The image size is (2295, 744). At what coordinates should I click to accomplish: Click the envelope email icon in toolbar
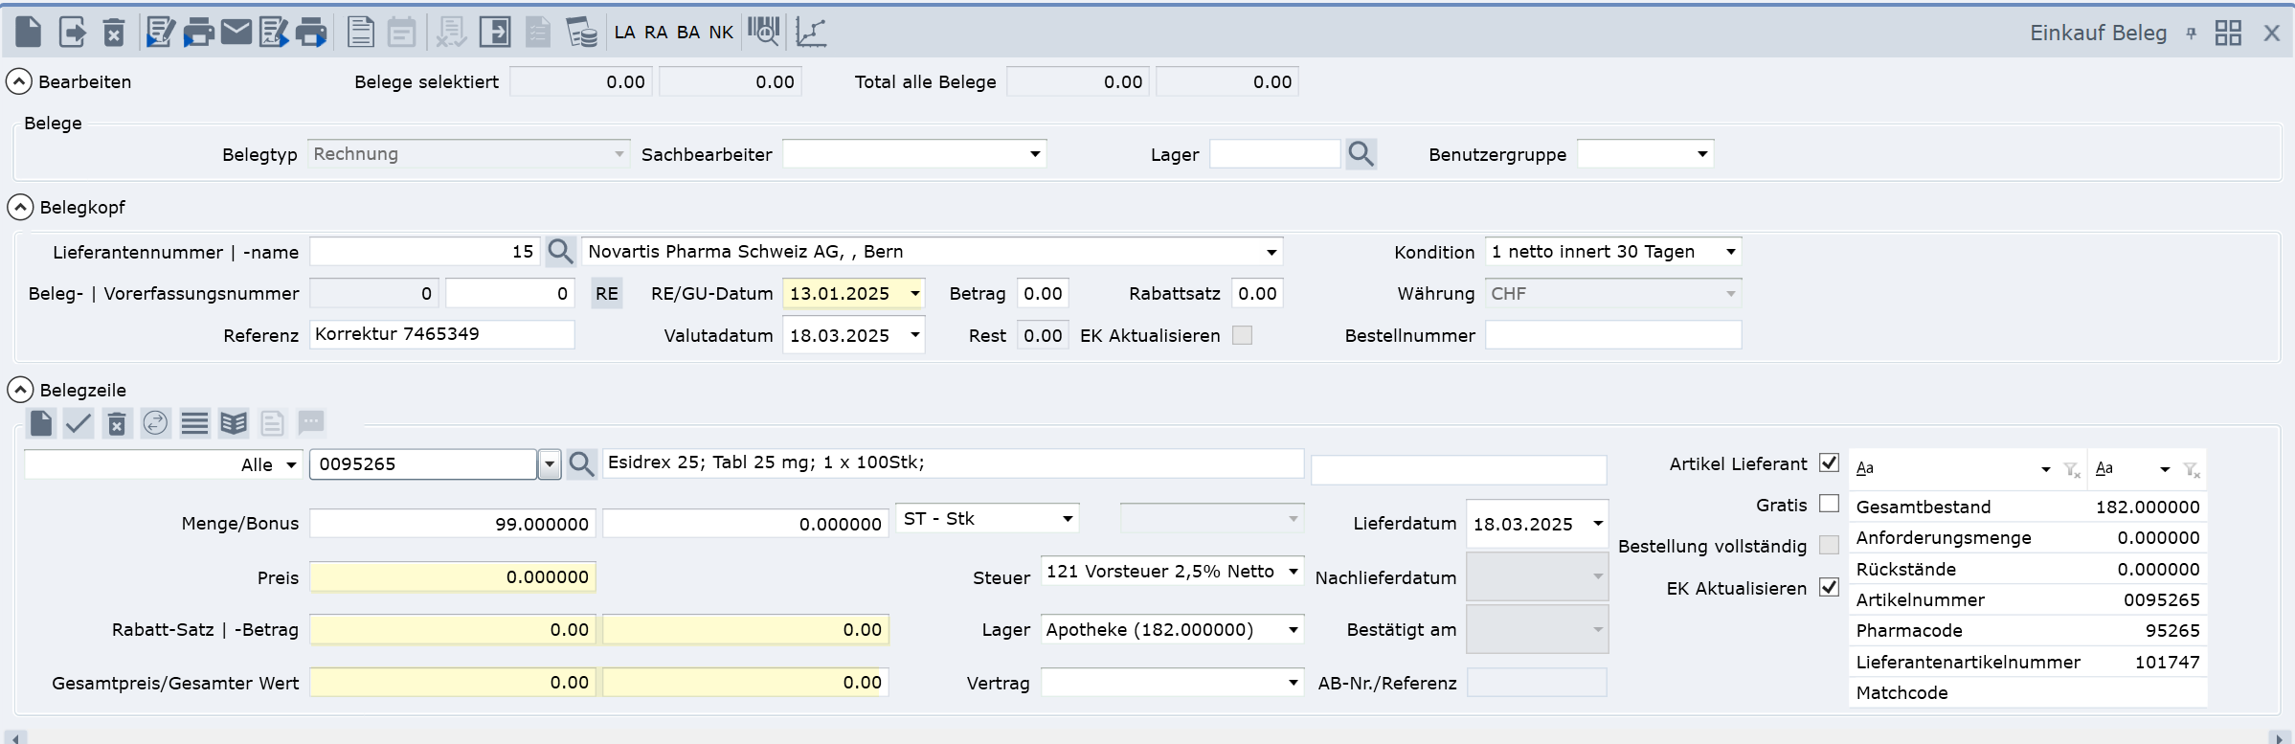pyautogui.click(x=236, y=32)
